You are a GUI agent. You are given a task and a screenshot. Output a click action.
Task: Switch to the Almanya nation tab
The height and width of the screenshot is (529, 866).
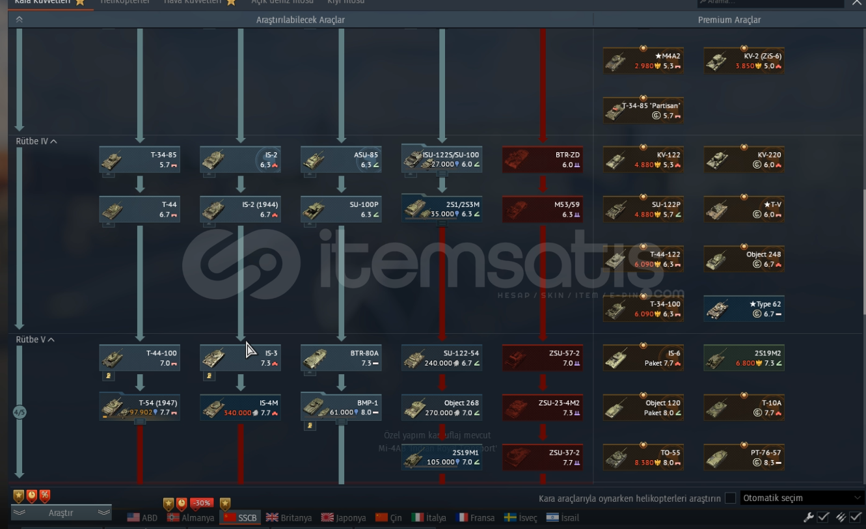(191, 518)
